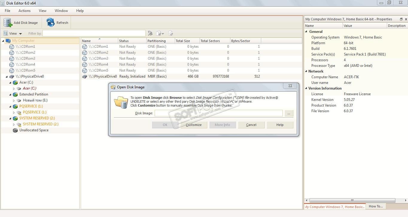Sort the device list by Status column

(133, 41)
